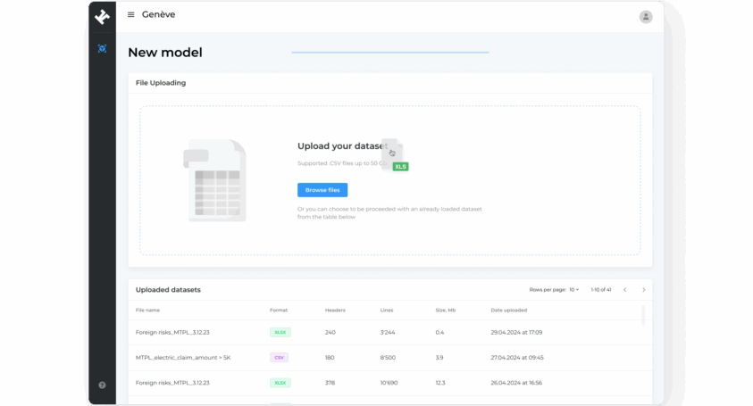Viewport: 753px width, 406px height.
Task: Expand the Rows per page dropdown
Action: coord(573,290)
